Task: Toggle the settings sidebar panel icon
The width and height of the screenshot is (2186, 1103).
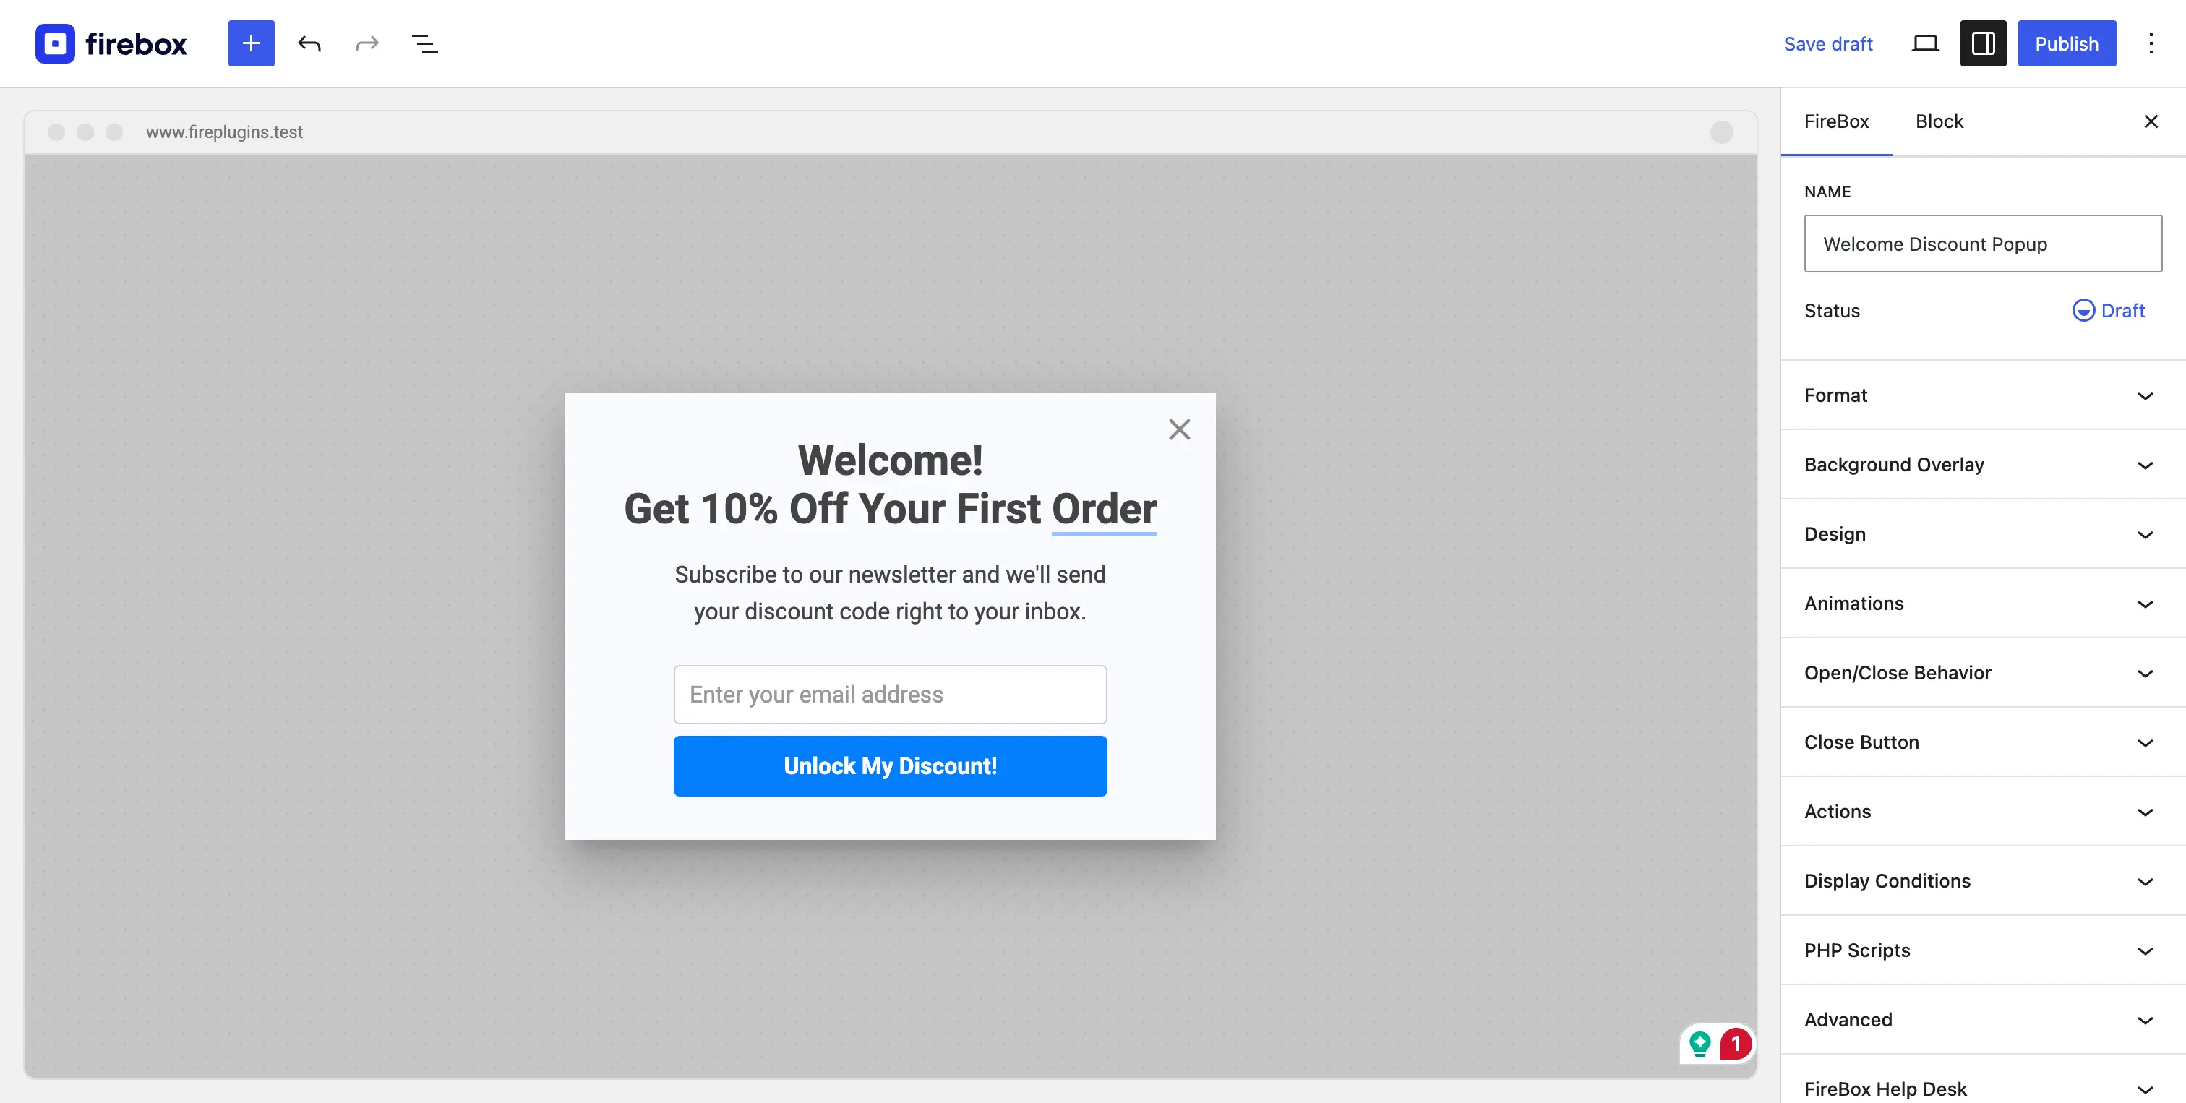Action: 1983,43
